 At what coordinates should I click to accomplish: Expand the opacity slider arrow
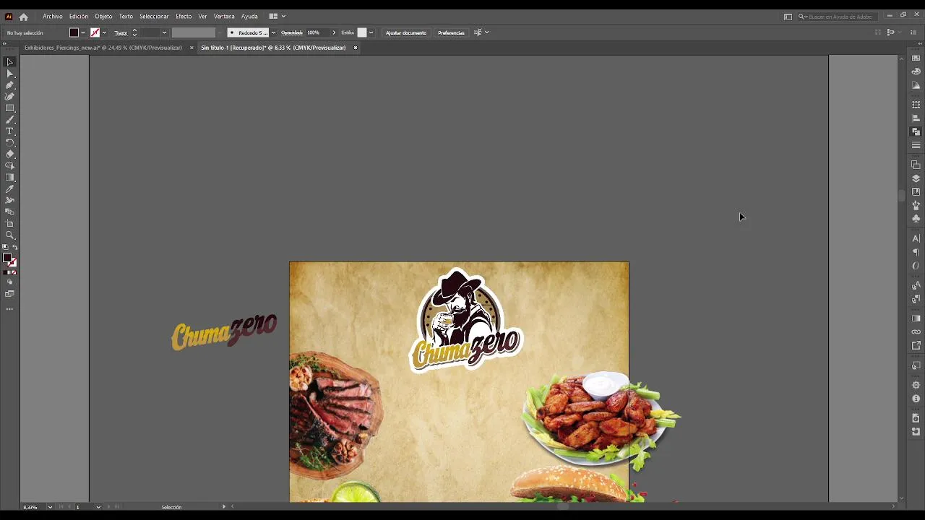tap(334, 32)
